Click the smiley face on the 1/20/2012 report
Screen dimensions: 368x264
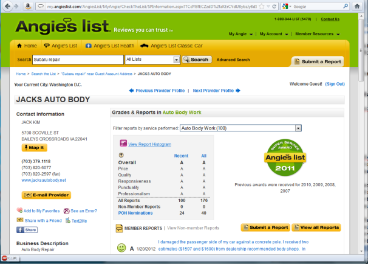(121, 248)
